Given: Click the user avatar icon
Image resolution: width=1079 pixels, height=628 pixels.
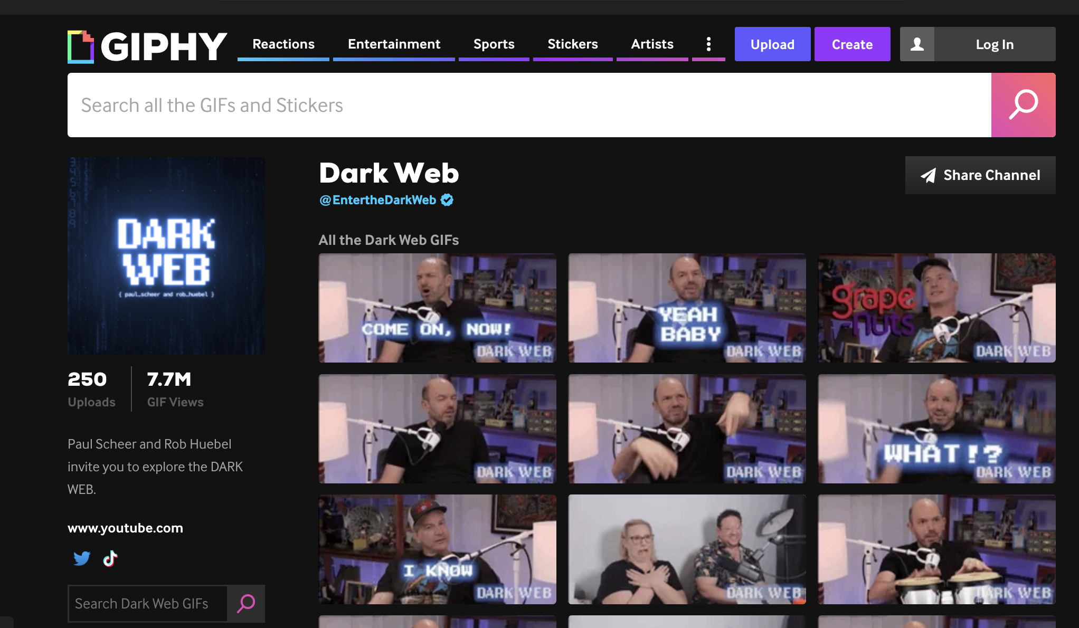Looking at the screenshot, I should tap(917, 44).
